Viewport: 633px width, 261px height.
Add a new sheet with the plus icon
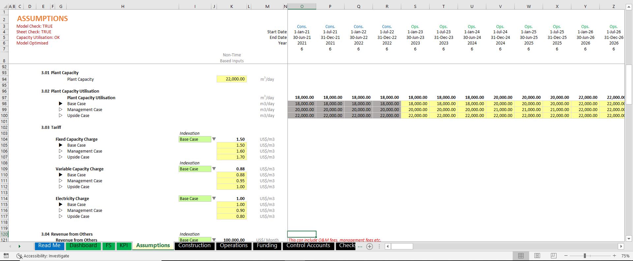(x=370, y=246)
